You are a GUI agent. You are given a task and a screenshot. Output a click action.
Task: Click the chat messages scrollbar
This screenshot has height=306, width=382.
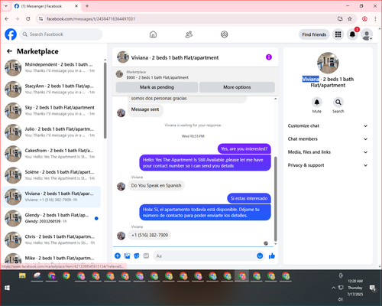pos(275,199)
